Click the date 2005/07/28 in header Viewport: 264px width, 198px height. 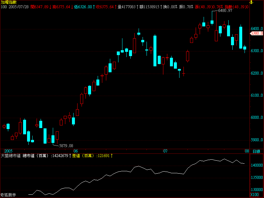[x=18, y=7]
